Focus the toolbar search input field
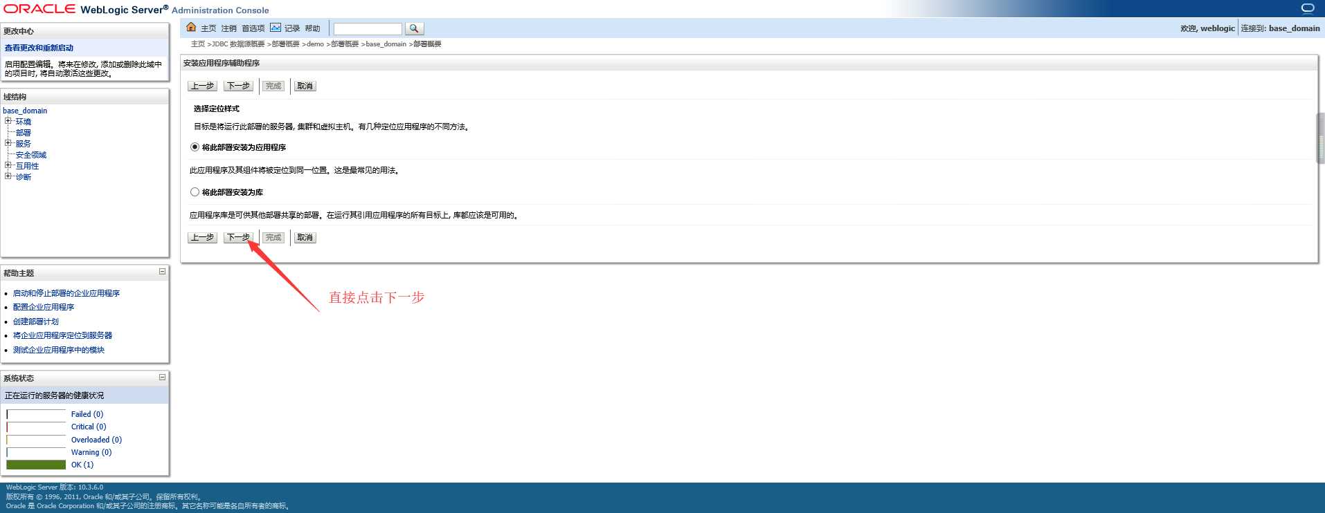1325x513 pixels. (368, 28)
